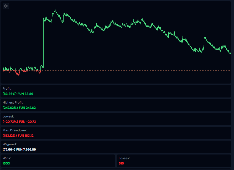
Task: Click the red negative dip in the chart
Action: pyautogui.click(x=18, y=73)
